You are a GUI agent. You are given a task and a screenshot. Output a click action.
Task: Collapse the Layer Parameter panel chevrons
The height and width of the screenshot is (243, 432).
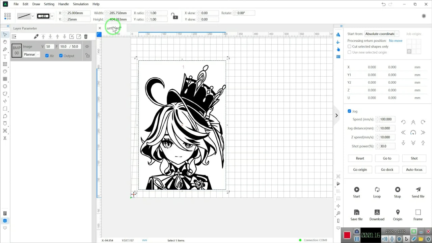pos(8,26)
